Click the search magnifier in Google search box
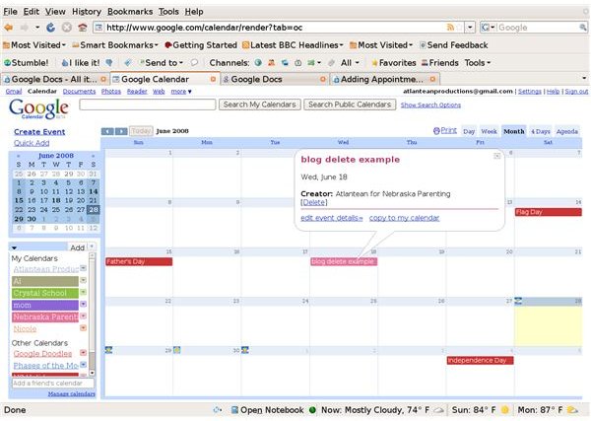Screen dimensions: 591x421 click(x=583, y=28)
